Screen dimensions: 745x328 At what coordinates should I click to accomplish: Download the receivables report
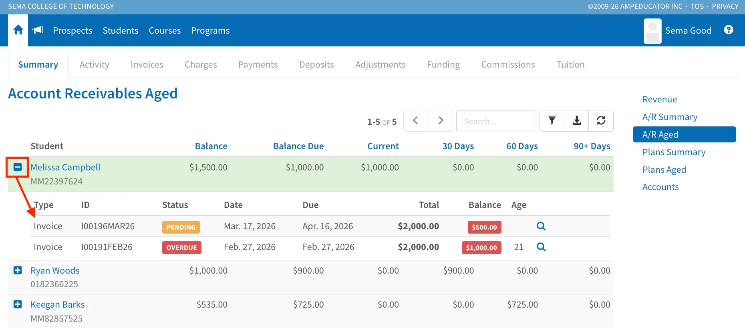pyautogui.click(x=577, y=121)
